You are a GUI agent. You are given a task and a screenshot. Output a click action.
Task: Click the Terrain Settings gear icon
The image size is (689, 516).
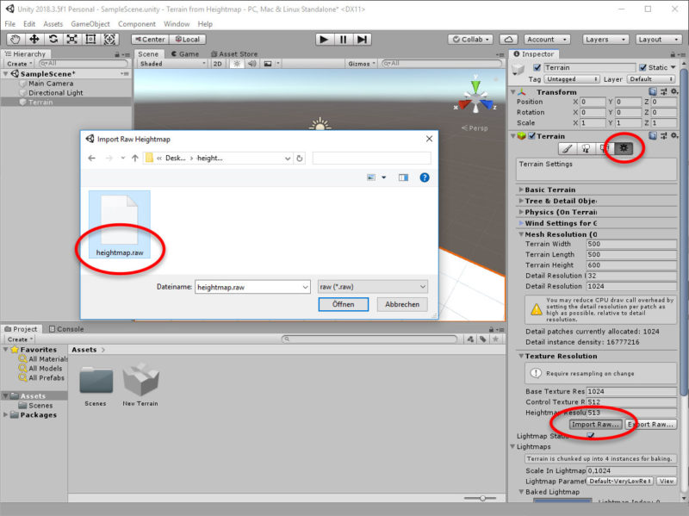click(624, 149)
